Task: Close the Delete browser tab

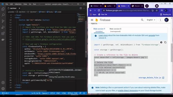Action: click(x=128, y=6)
